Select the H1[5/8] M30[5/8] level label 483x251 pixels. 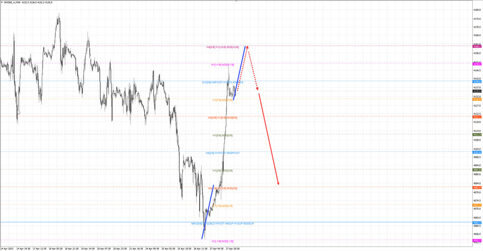click(x=222, y=135)
